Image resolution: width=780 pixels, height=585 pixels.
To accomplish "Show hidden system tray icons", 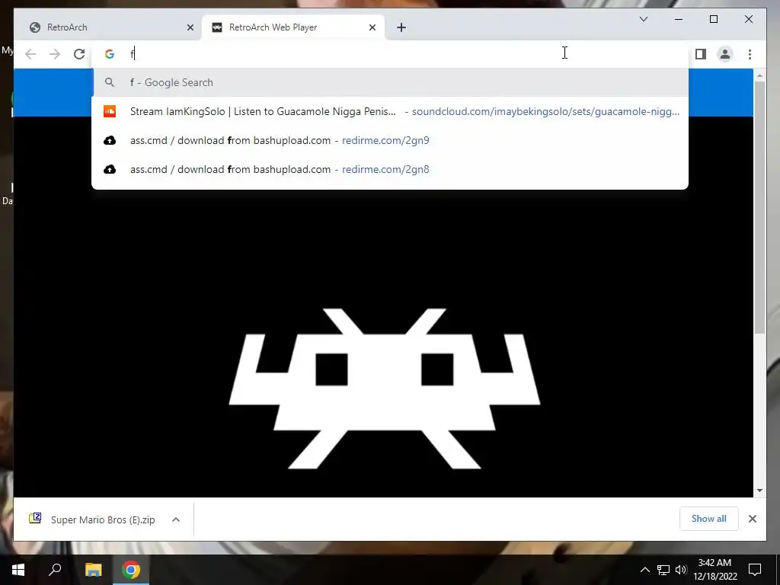I will pyautogui.click(x=644, y=570).
